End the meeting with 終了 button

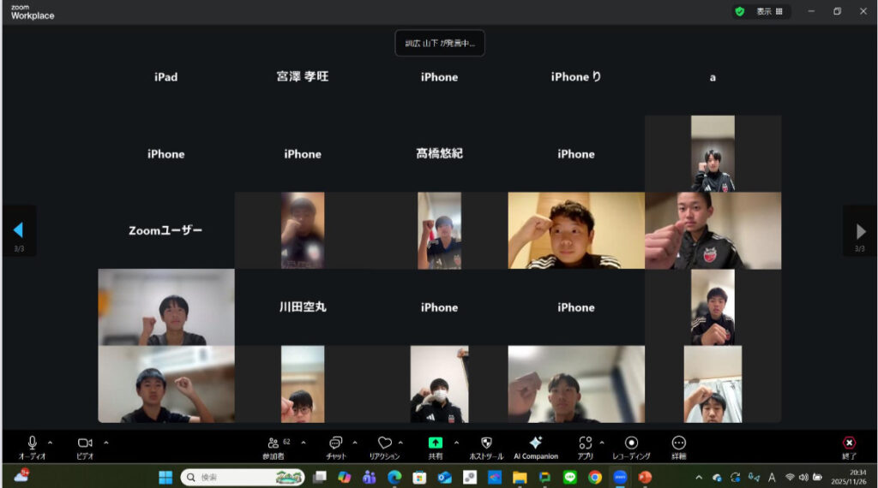click(849, 443)
